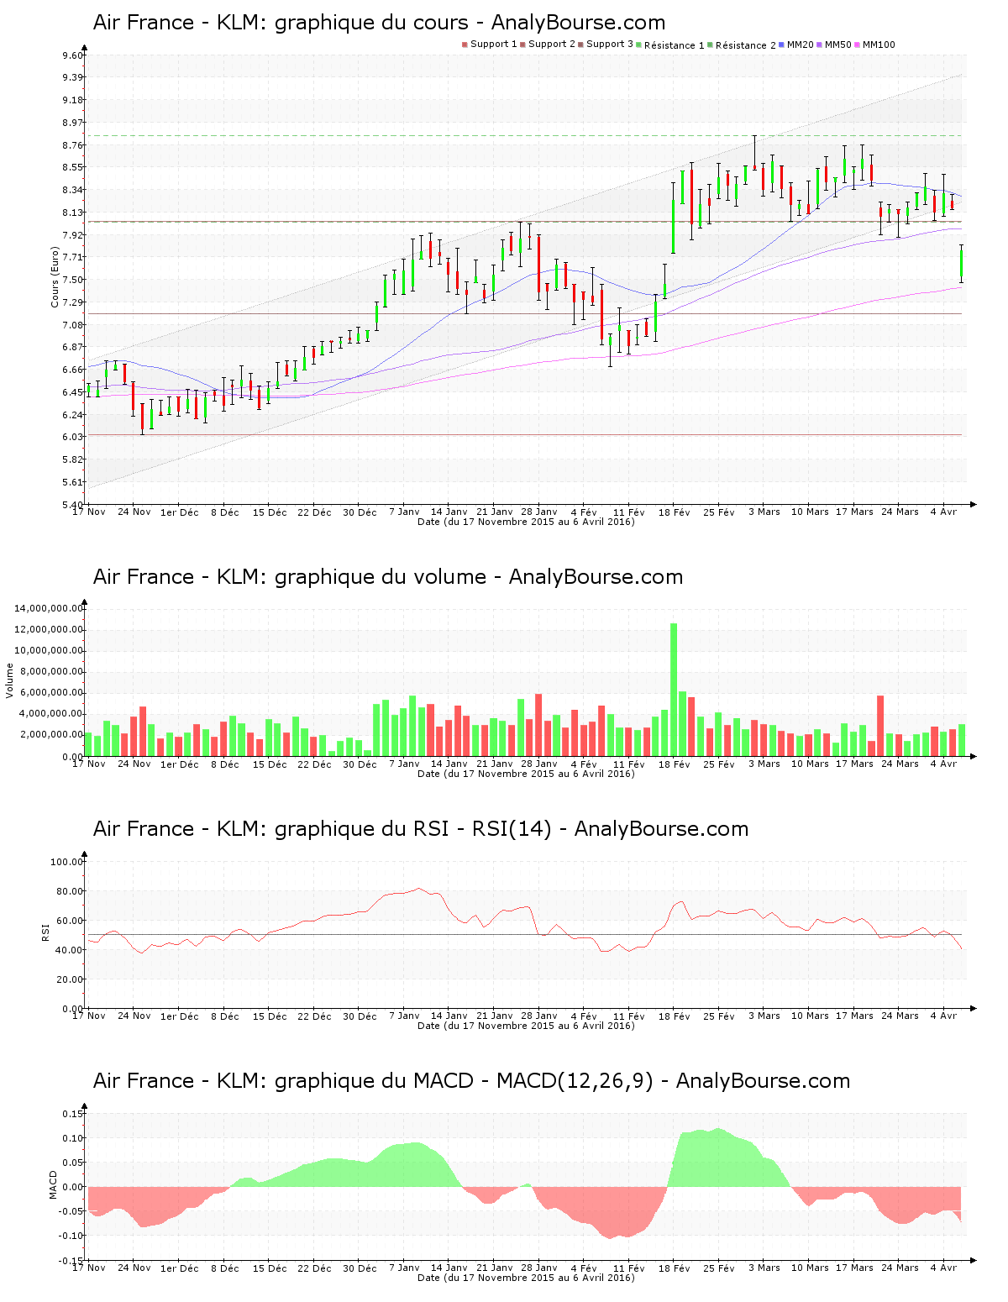
Task: Click the 80.00 value on the RSI axis
Action: coord(71,891)
